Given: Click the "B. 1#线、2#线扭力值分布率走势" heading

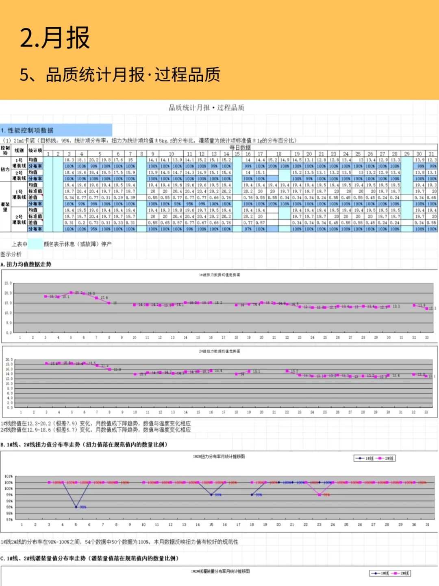Looking at the screenshot, I should pos(84,445).
